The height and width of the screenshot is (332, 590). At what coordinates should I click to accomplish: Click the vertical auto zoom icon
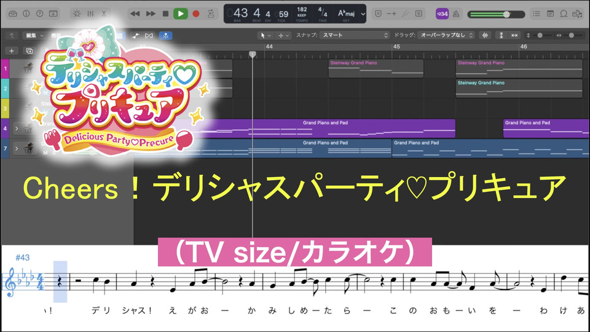click(502, 36)
